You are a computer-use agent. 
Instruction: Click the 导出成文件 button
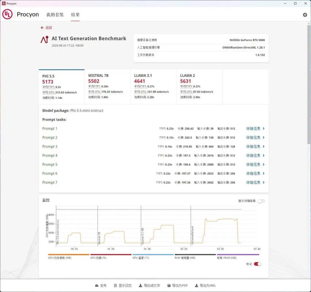tap(149, 285)
